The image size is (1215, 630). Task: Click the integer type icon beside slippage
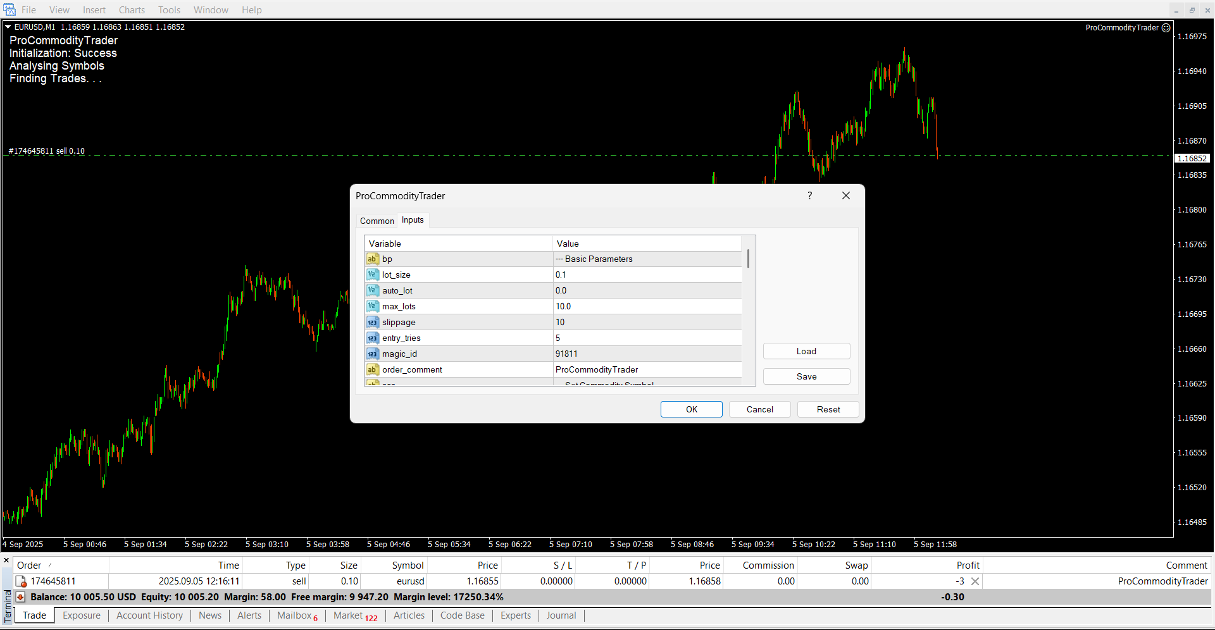[372, 322]
